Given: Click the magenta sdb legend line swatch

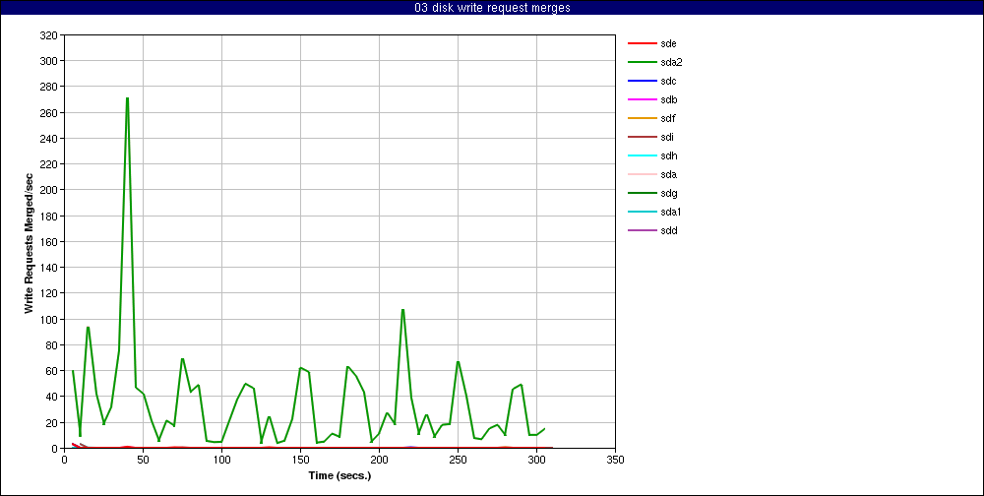Looking at the screenshot, I should tap(642, 99).
